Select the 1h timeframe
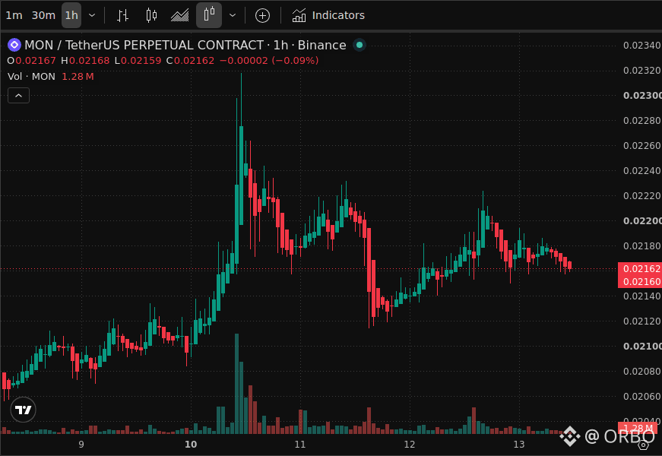This screenshot has width=662, height=456. 71,16
